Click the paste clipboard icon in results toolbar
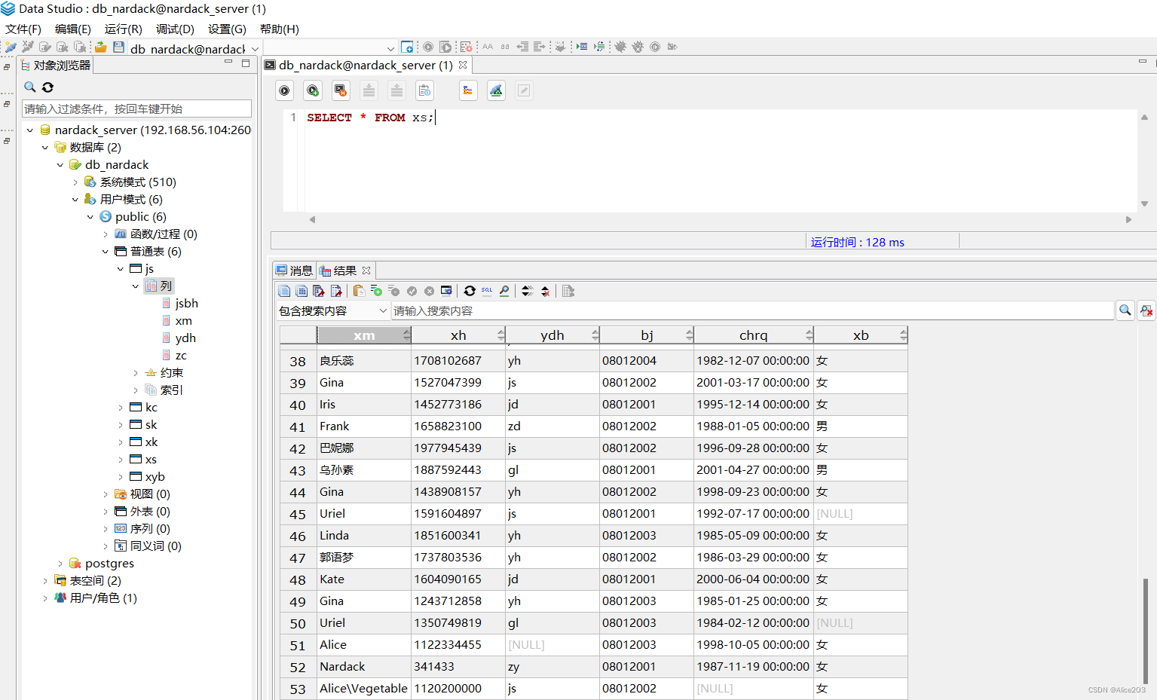 [360, 291]
